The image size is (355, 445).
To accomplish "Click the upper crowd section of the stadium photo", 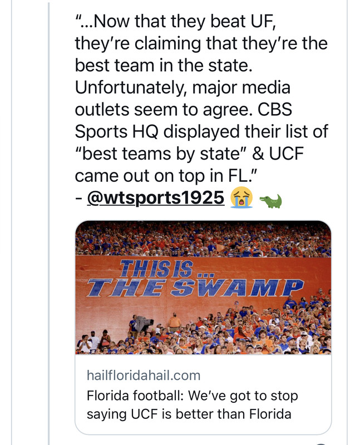I will point(203,239).
